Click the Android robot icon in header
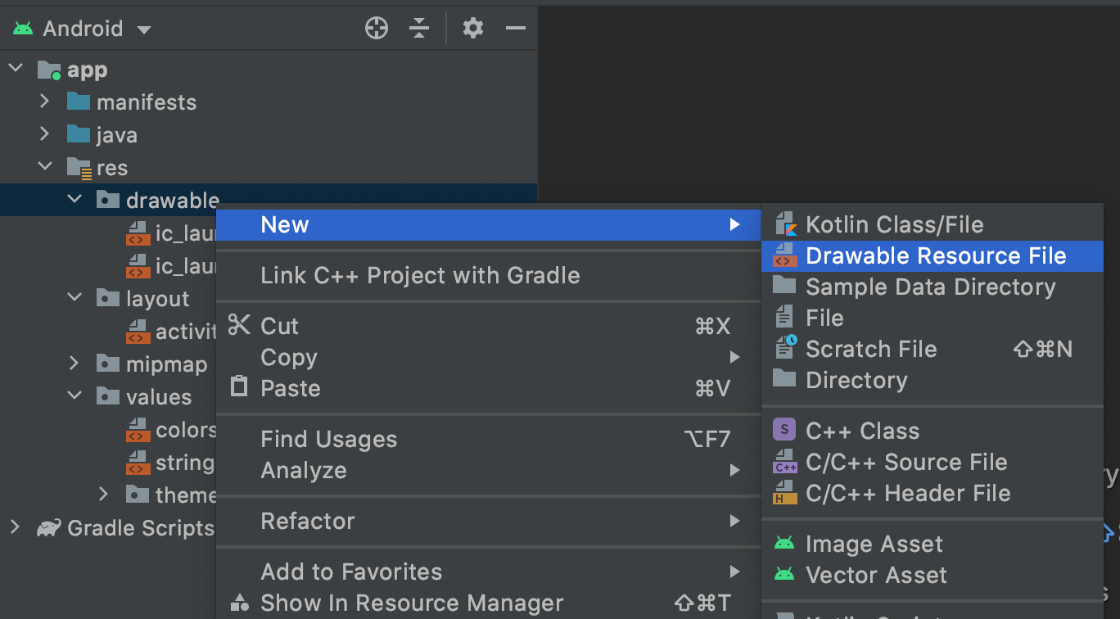This screenshot has width=1120, height=619. (x=23, y=29)
